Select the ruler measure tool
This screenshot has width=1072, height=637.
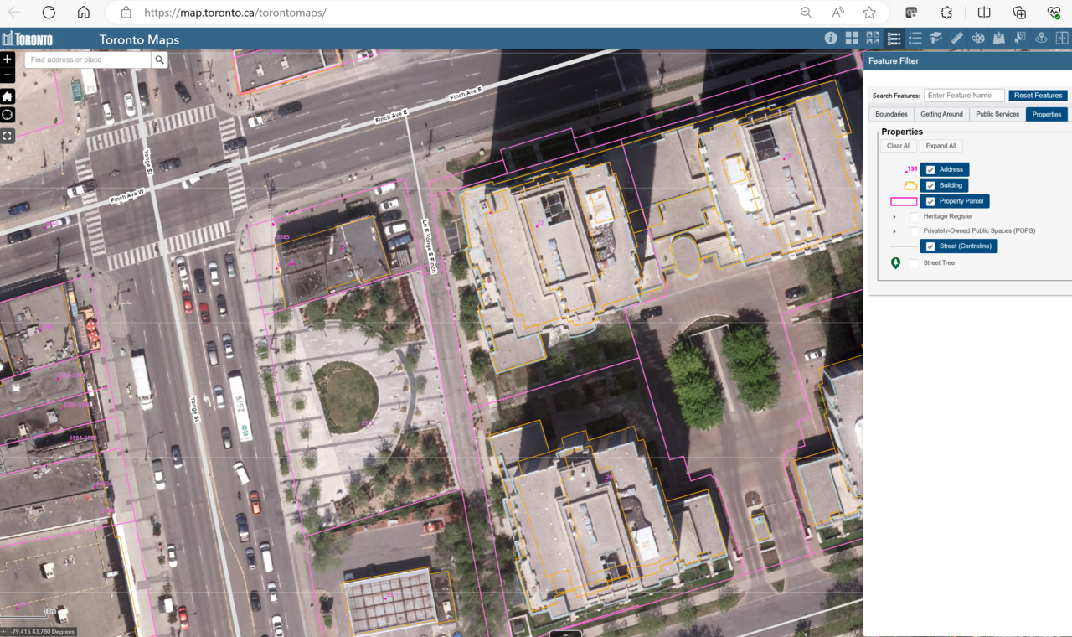[x=956, y=38]
